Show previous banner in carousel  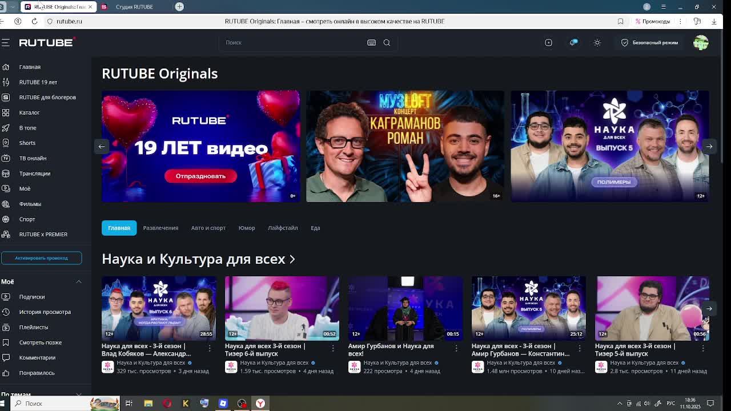[x=102, y=146]
